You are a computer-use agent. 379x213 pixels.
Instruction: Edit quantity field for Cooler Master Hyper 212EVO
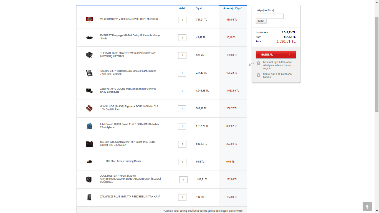pyautogui.click(x=183, y=180)
